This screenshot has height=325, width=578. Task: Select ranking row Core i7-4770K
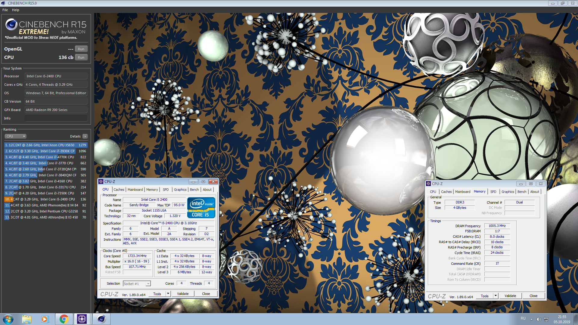tap(46, 157)
